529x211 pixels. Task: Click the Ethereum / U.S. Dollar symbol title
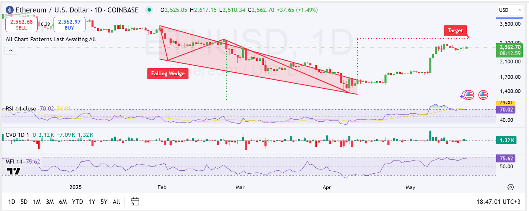coord(52,10)
